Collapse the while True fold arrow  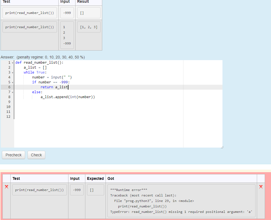tap(13, 73)
